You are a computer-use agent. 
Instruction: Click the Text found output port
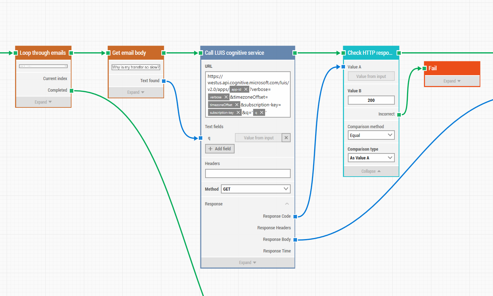pos(164,81)
